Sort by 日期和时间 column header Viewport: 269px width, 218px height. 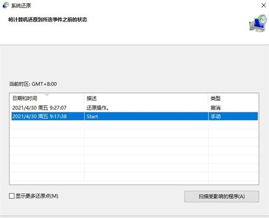[47, 98]
